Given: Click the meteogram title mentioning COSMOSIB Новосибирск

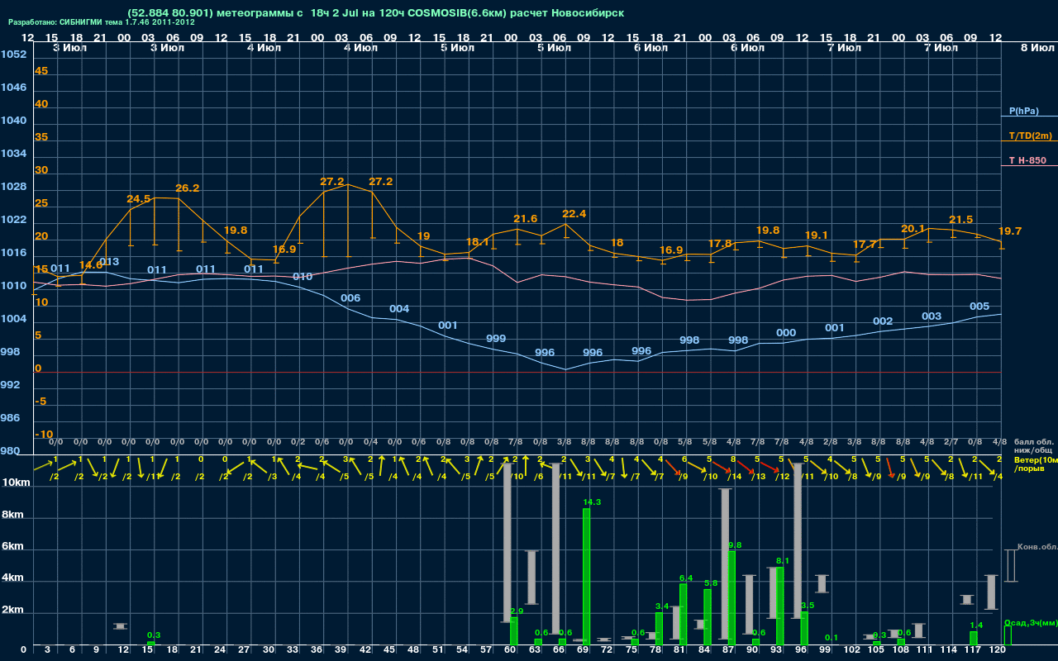Looking at the screenshot, I should [376, 13].
